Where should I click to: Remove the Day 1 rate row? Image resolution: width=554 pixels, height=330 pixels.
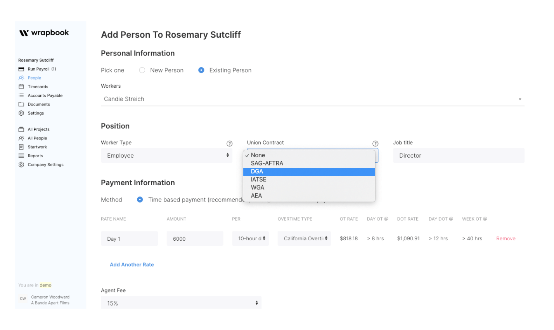506,239
